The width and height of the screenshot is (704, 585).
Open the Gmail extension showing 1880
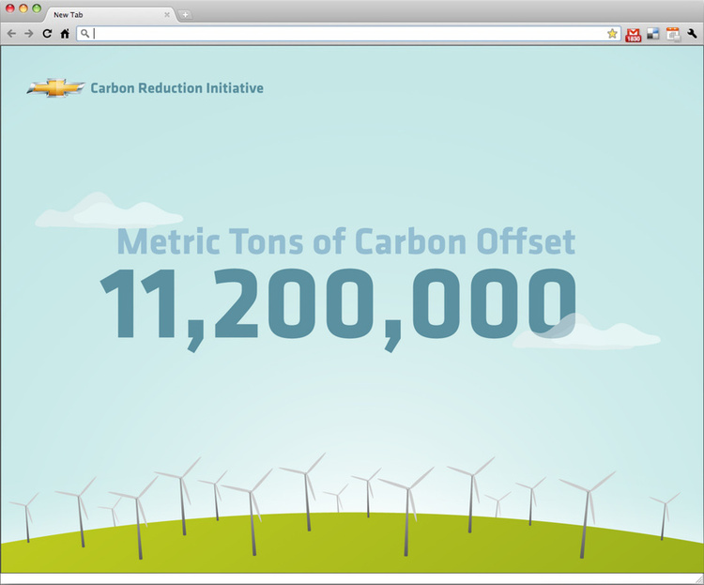pyautogui.click(x=634, y=34)
